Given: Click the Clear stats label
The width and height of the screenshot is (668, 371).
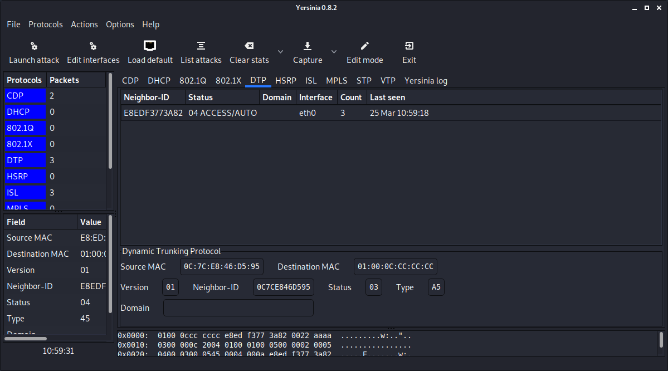Looking at the screenshot, I should coord(249,60).
